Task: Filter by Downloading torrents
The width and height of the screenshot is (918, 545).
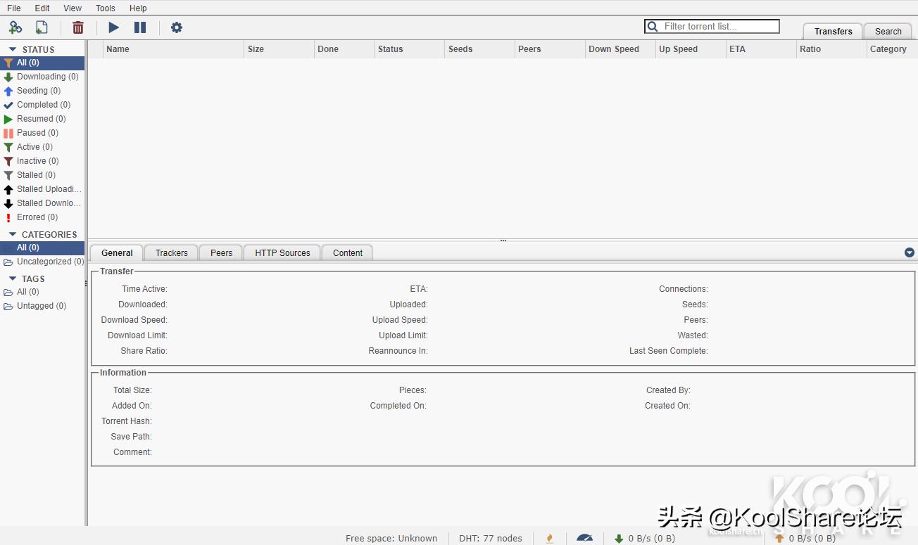Action: 42,77
